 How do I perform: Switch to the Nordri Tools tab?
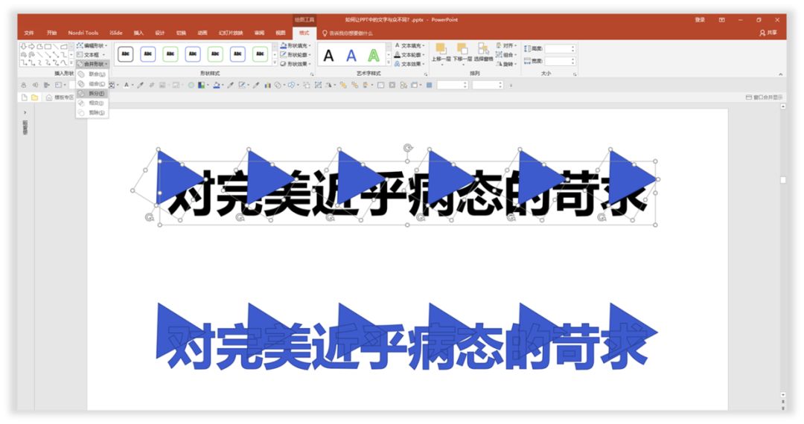(83, 33)
